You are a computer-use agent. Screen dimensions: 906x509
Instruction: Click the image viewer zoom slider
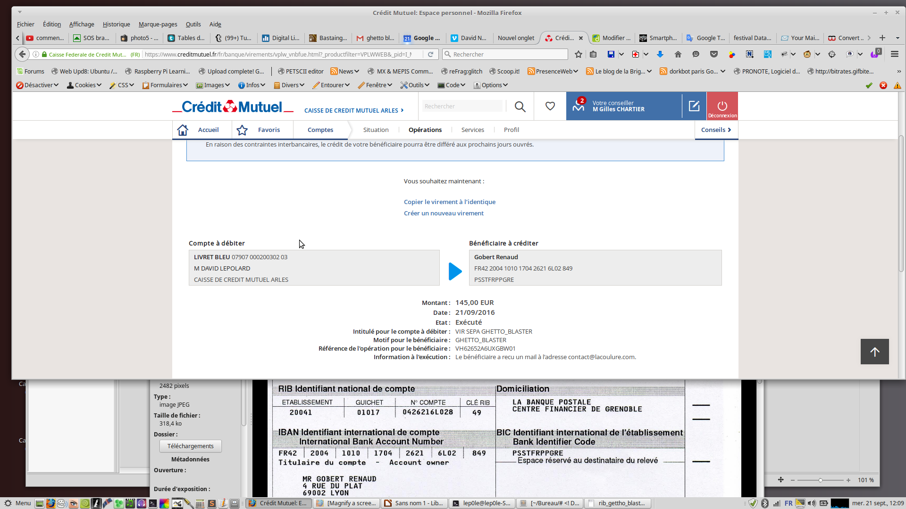820,480
